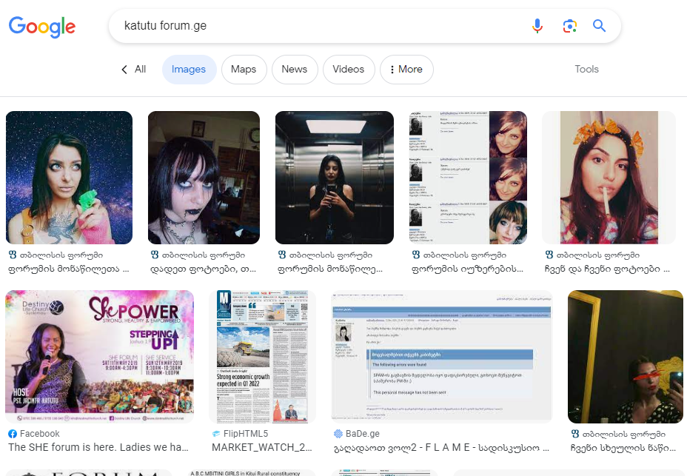Start voice search with microphone icon

[x=537, y=26]
